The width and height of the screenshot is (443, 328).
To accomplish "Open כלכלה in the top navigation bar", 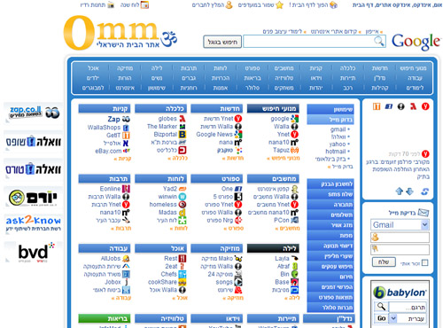I will coord(348,68).
